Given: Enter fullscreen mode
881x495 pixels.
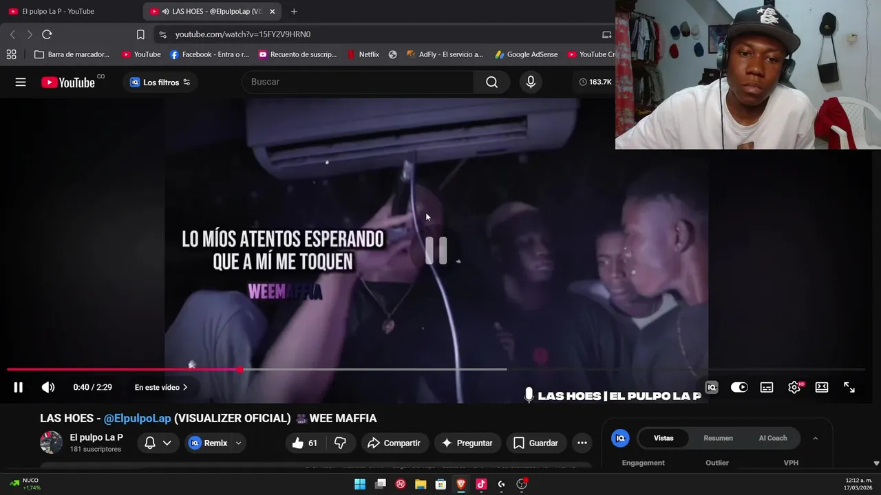Looking at the screenshot, I should 849,387.
